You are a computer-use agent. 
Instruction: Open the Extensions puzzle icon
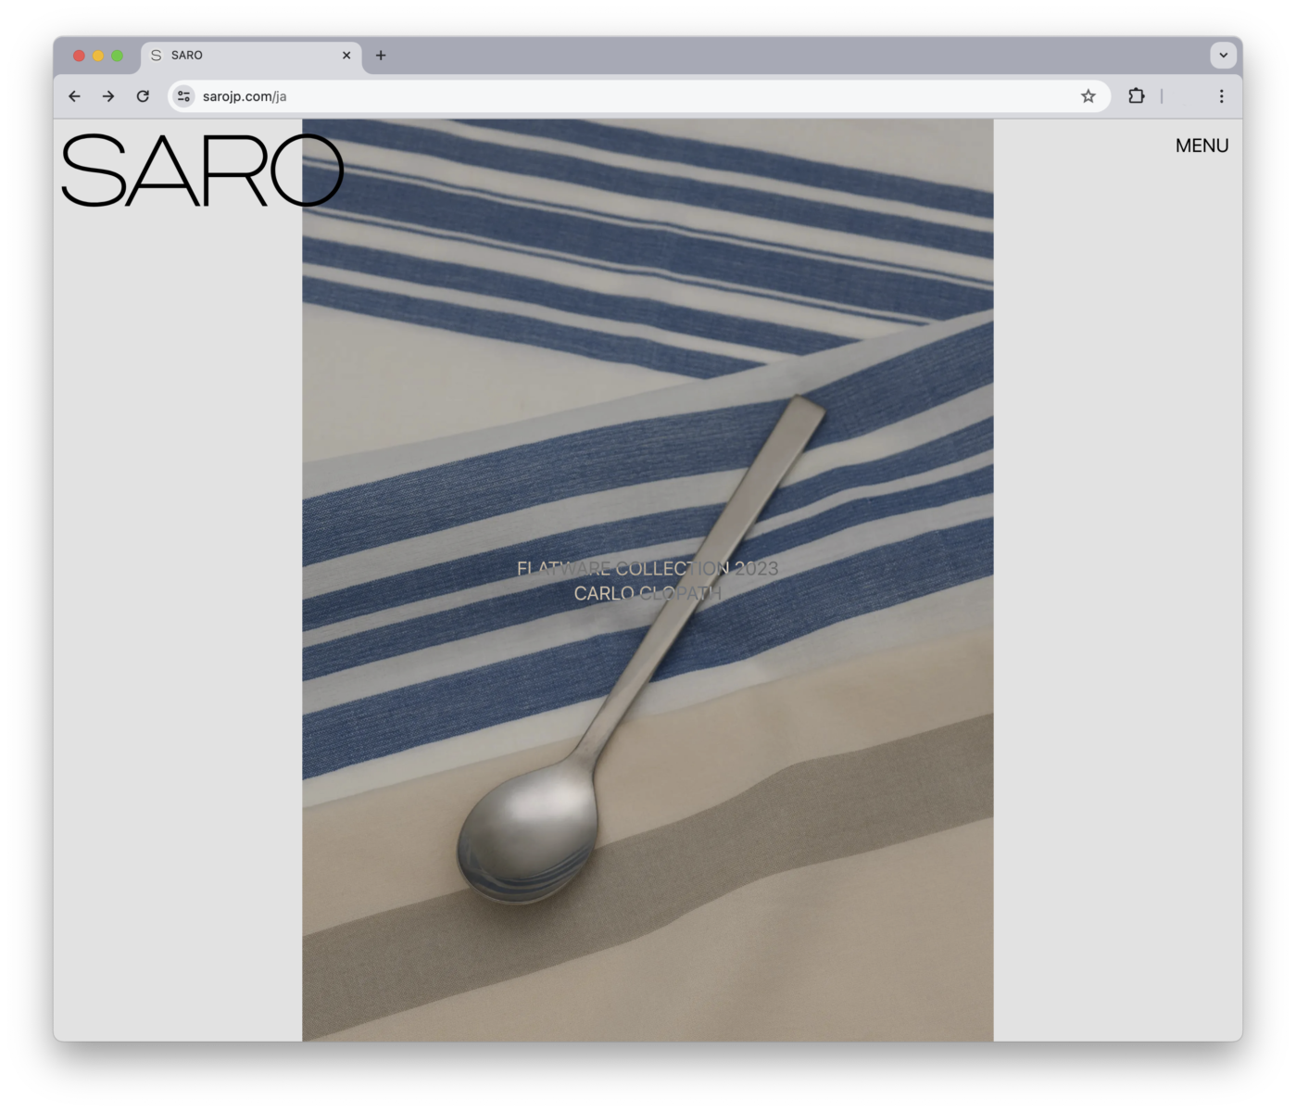click(x=1136, y=96)
